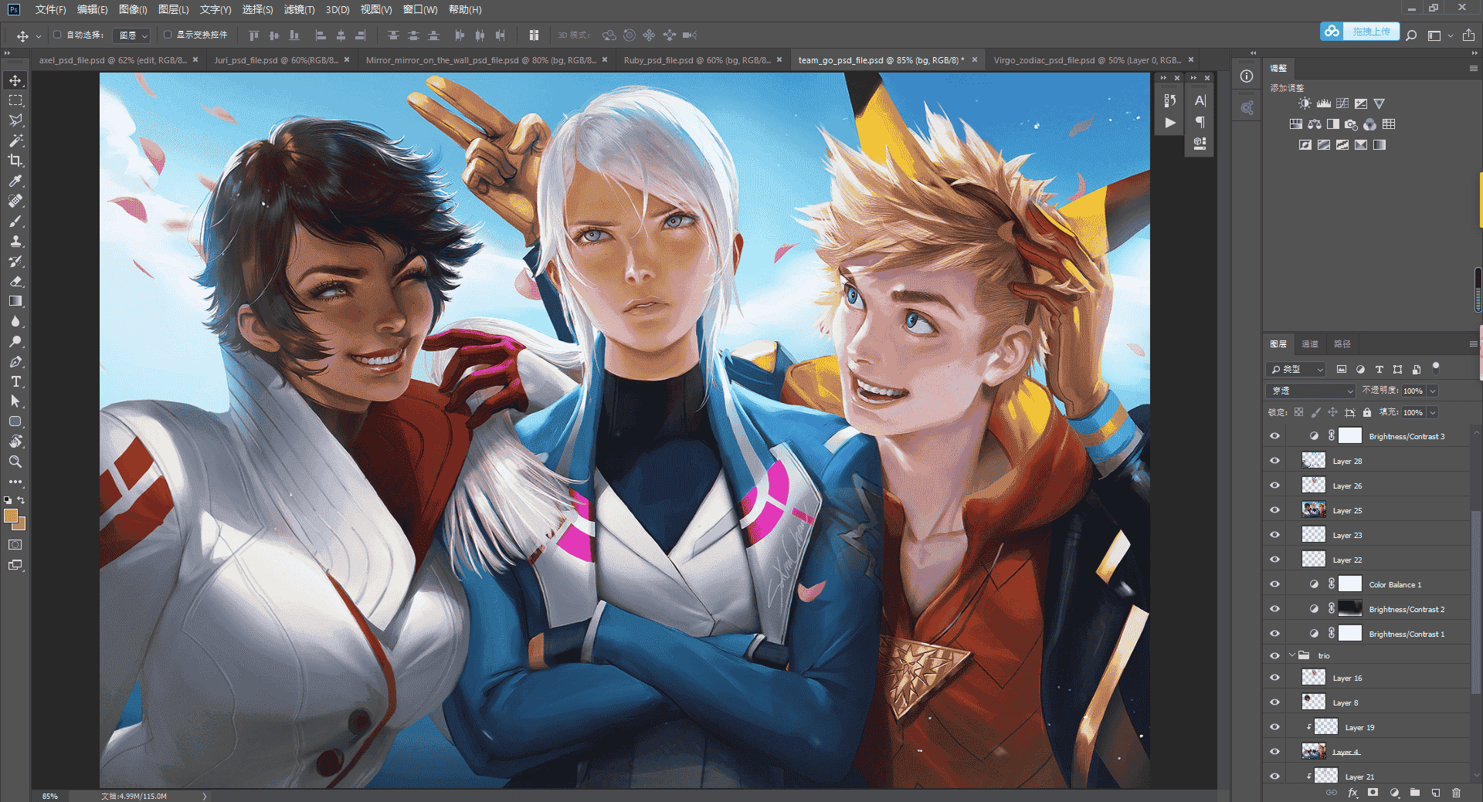Open the layer opacity 100% dropdown arrow

tap(1432, 391)
